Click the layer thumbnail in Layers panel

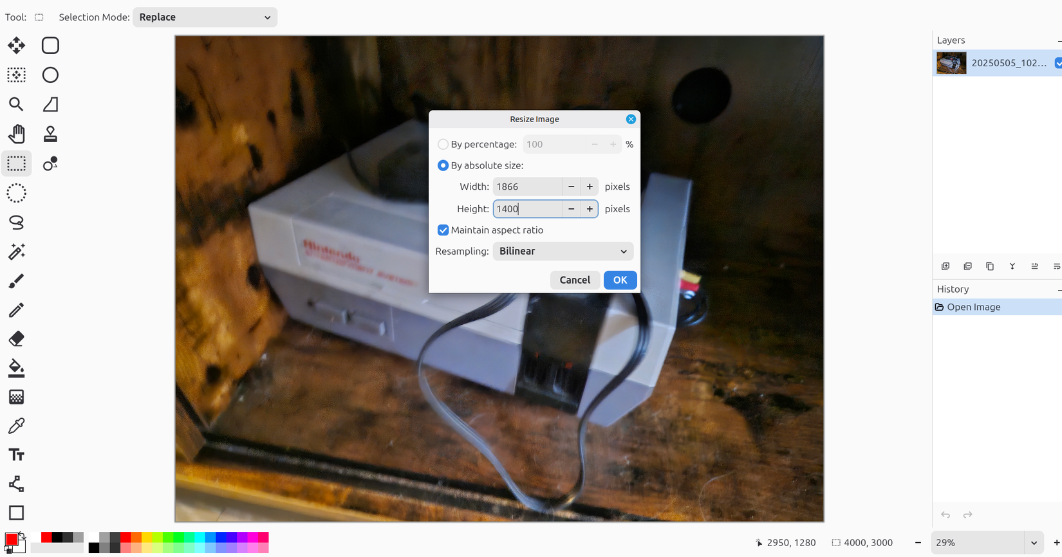click(951, 63)
